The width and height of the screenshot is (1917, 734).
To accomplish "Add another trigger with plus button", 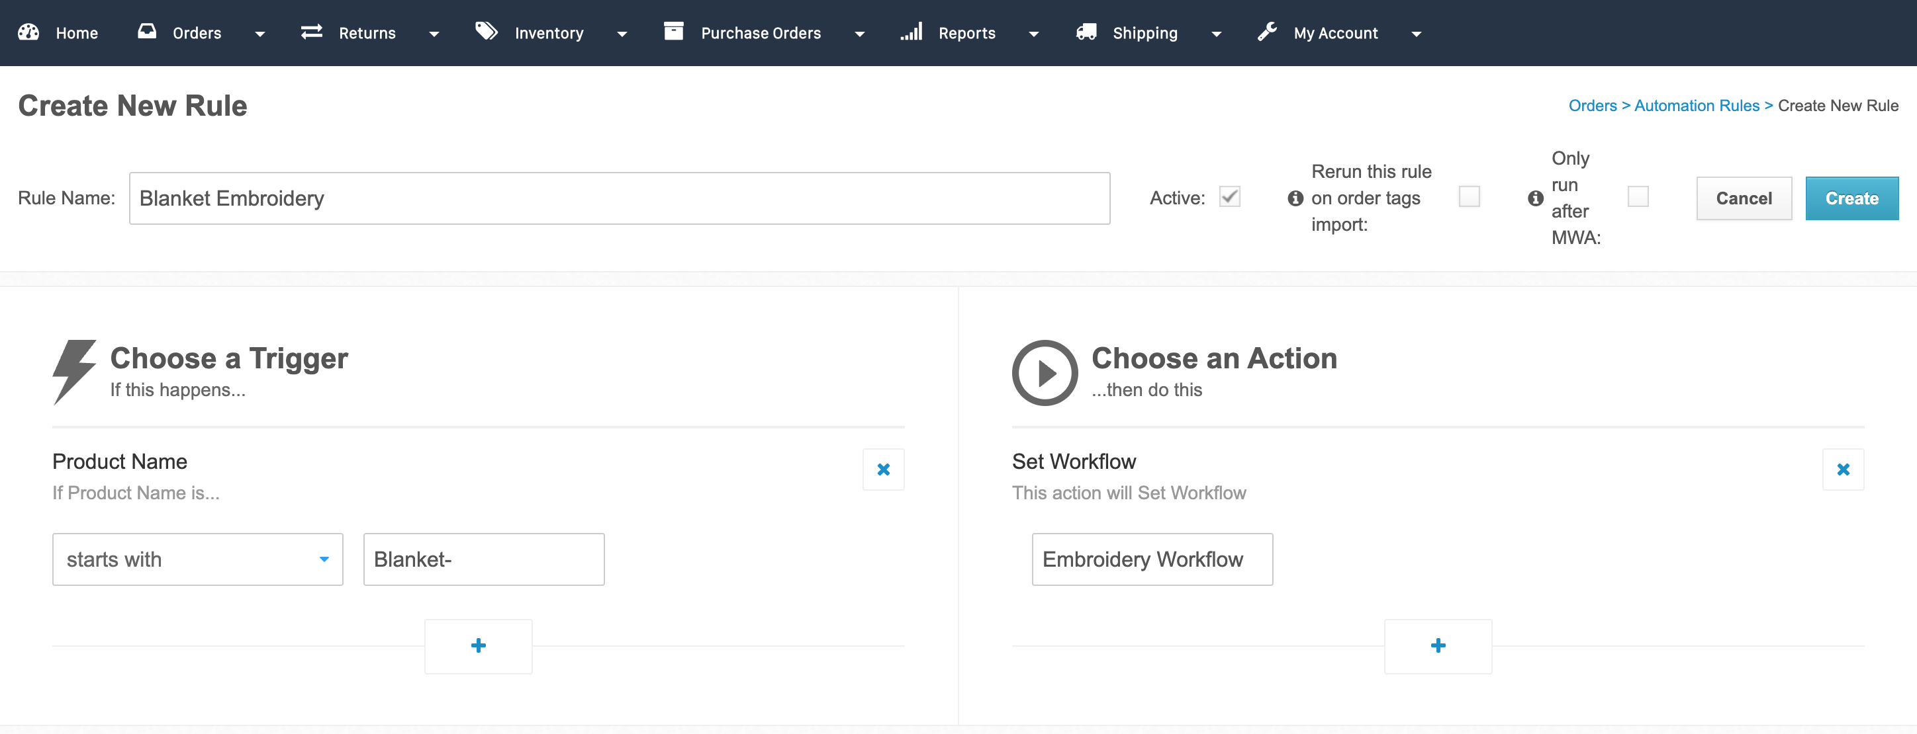I will (479, 645).
